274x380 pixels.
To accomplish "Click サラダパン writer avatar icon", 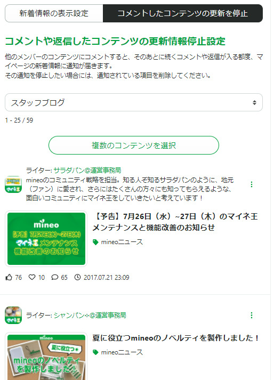I will pos(13,184).
